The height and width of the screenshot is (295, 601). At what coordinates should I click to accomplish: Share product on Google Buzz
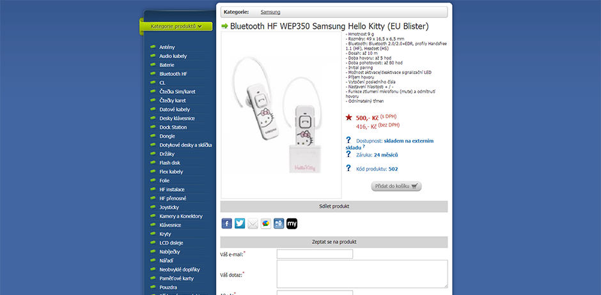coord(266,223)
